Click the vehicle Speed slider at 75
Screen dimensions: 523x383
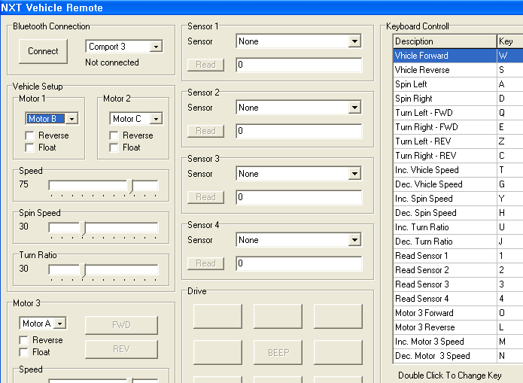(x=132, y=186)
